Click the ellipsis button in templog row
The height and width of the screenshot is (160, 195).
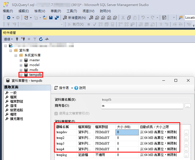point(186,155)
